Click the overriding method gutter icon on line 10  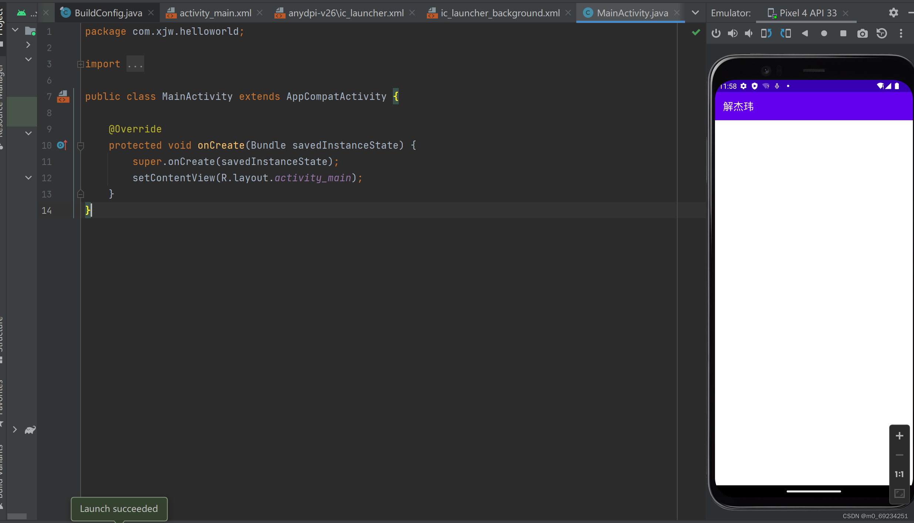tap(61, 145)
